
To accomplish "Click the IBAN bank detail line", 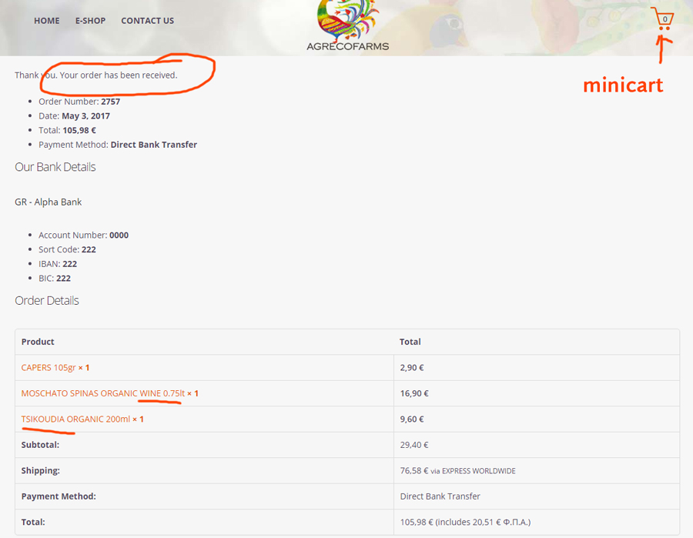I will tap(58, 264).
